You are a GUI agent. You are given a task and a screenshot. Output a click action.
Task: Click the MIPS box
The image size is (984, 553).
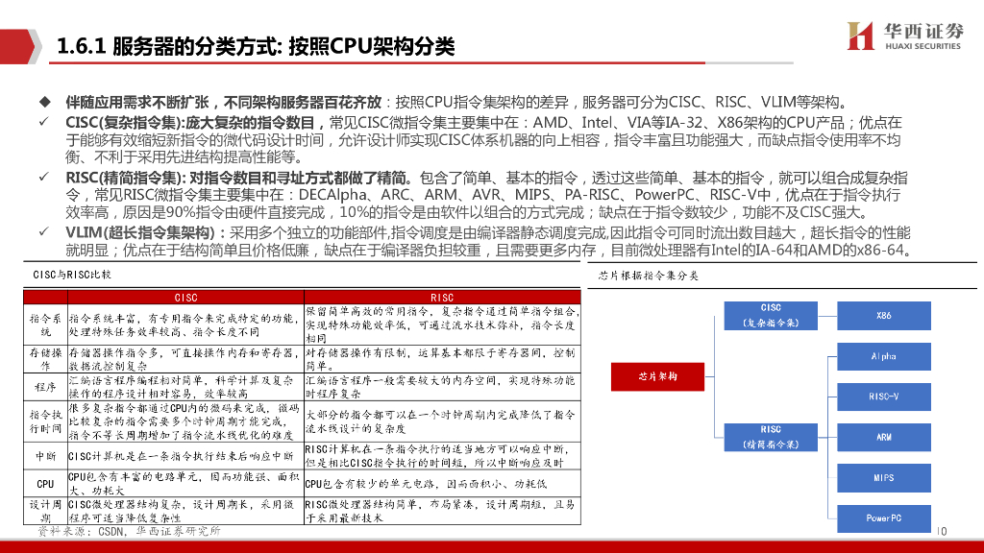tap(883, 478)
